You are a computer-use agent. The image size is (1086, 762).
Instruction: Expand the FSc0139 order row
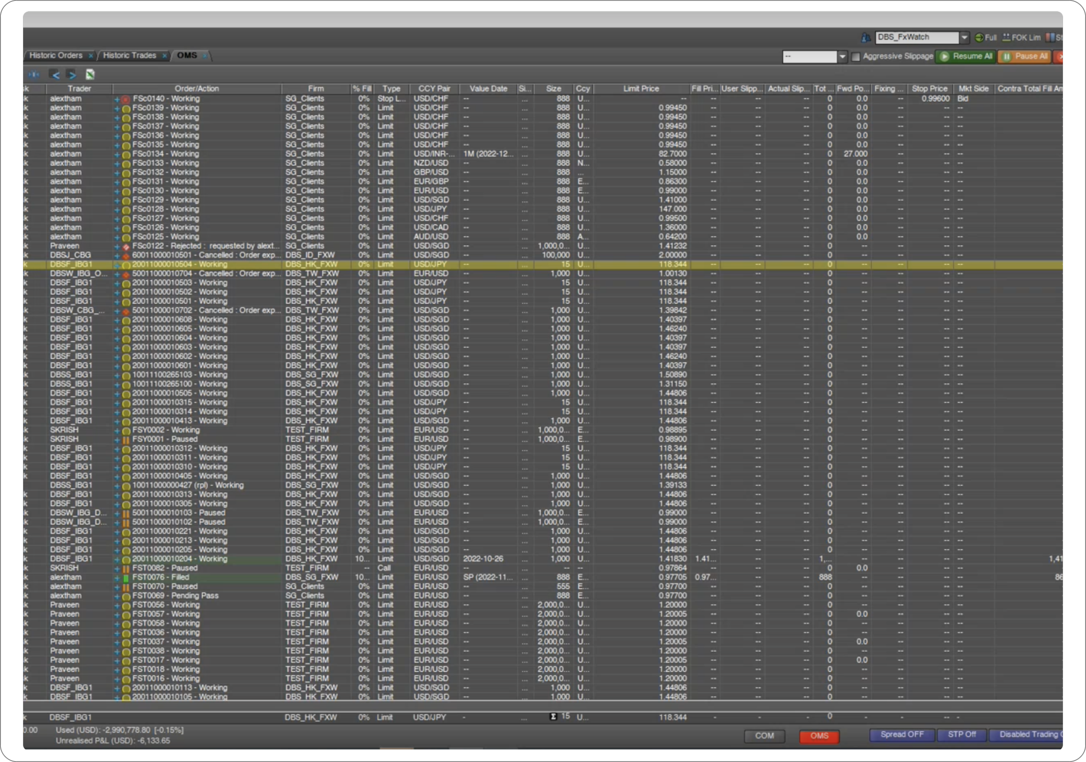(117, 108)
